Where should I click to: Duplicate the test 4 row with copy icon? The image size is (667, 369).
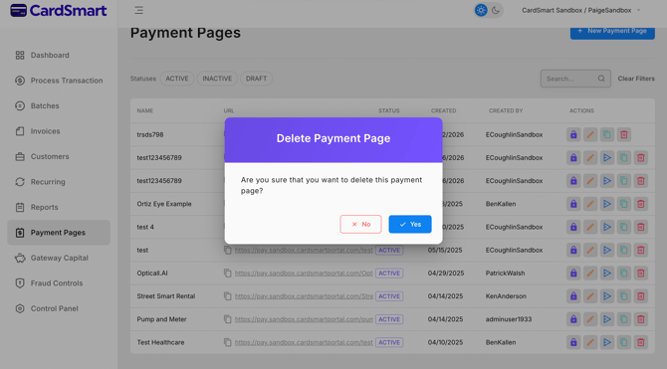pyautogui.click(x=623, y=227)
